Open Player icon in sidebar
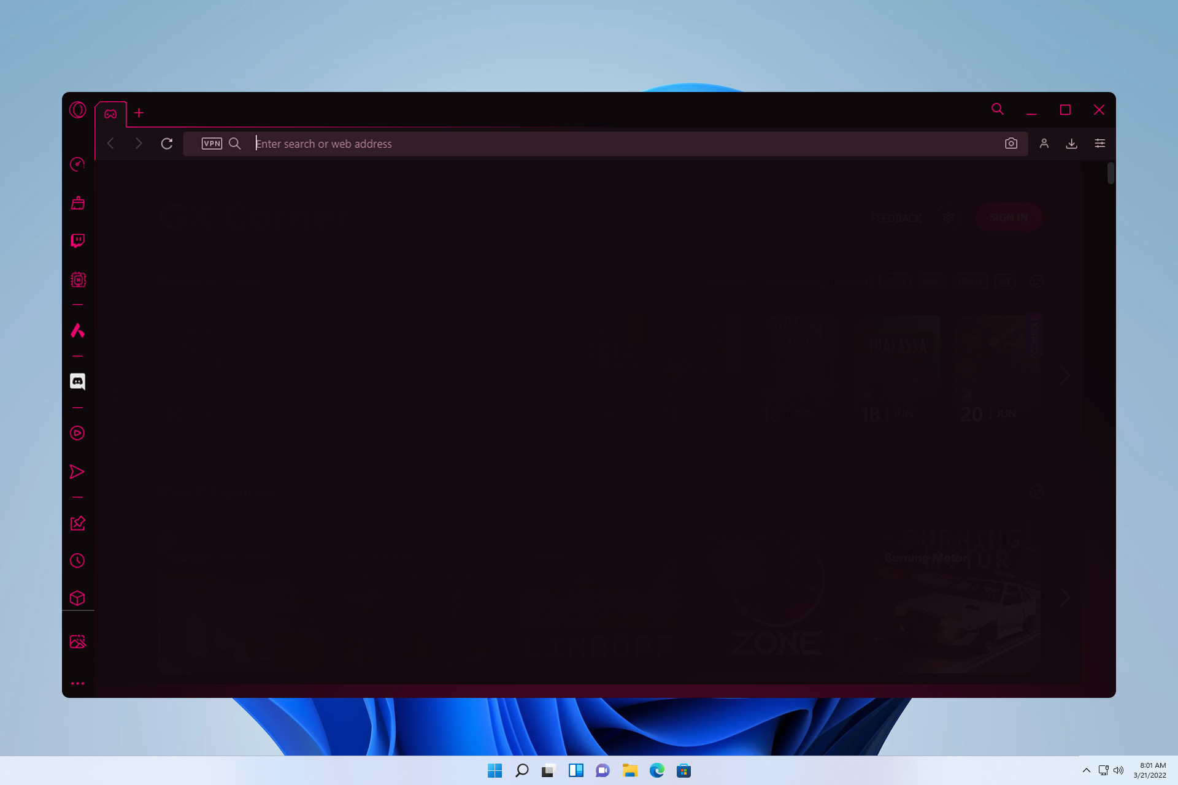 77,433
